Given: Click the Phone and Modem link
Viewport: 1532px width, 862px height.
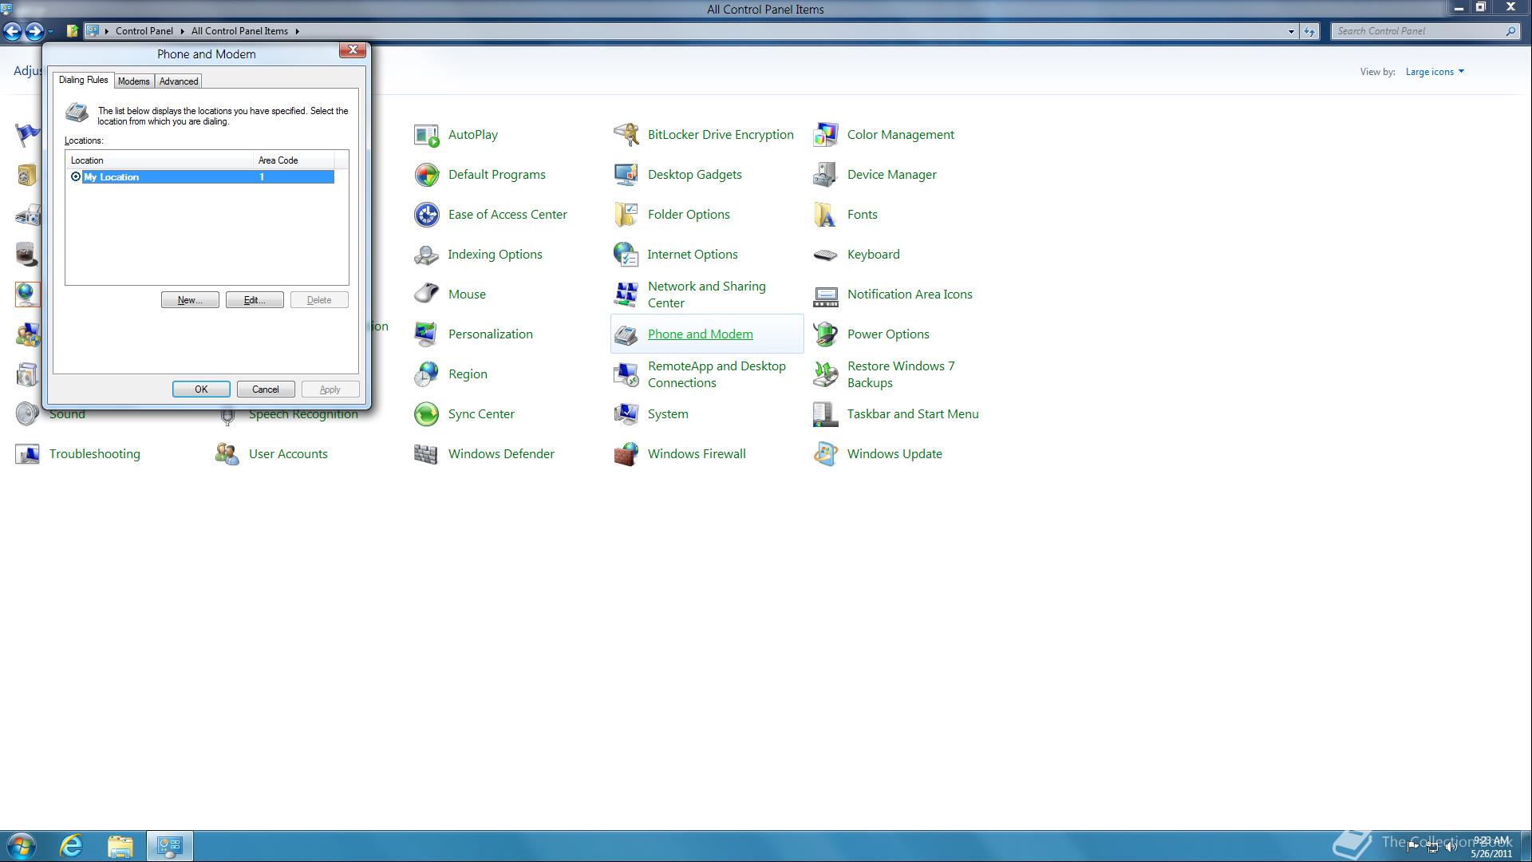Looking at the screenshot, I should [x=700, y=334].
